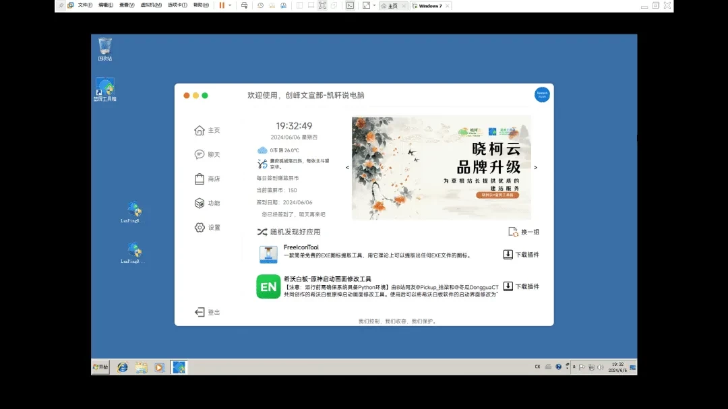Open 设置 settings with gear icon
The width and height of the screenshot is (728, 409).
[207, 228]
